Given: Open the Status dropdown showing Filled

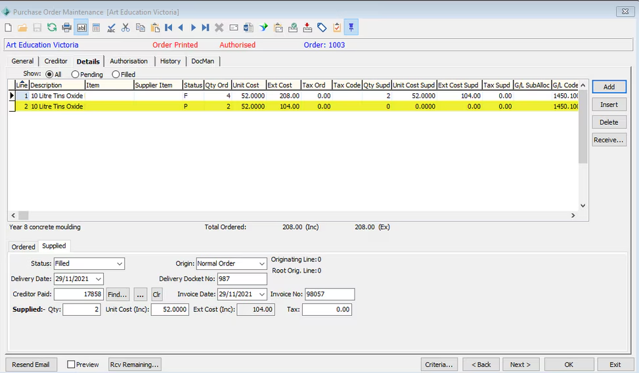Looking at the screenshot, I should point(119,263).
